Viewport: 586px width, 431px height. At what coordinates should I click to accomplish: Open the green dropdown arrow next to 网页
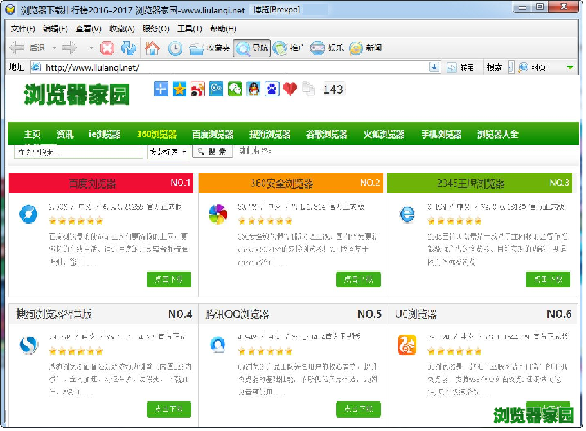(570, 67)
